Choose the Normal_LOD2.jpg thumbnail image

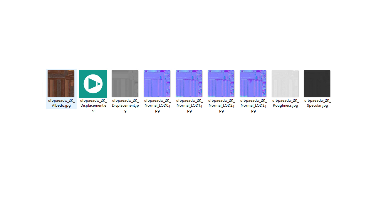point(221,84)
